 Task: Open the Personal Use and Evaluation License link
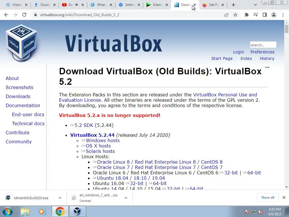pos(225,95)
